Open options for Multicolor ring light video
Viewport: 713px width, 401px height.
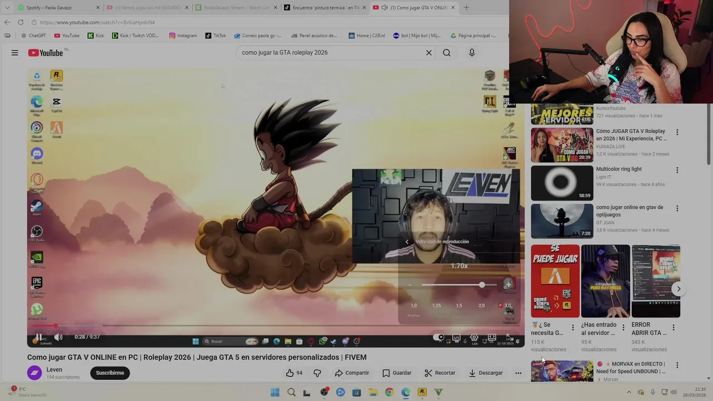[677, 170]
